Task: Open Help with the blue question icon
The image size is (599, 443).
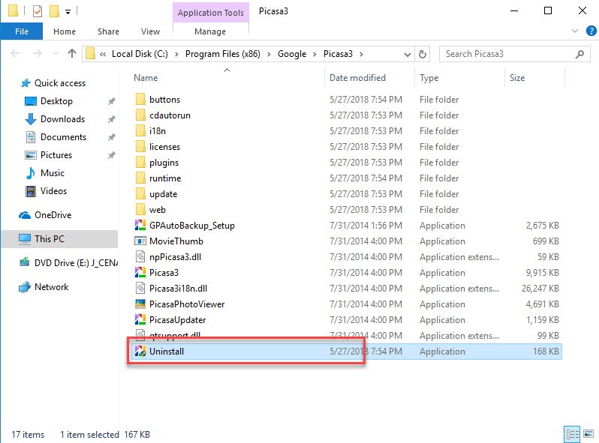Action: pyautogui.click(x=591, y=31)
